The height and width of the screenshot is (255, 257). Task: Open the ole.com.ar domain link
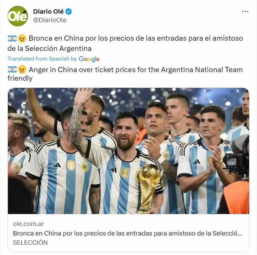29,224
